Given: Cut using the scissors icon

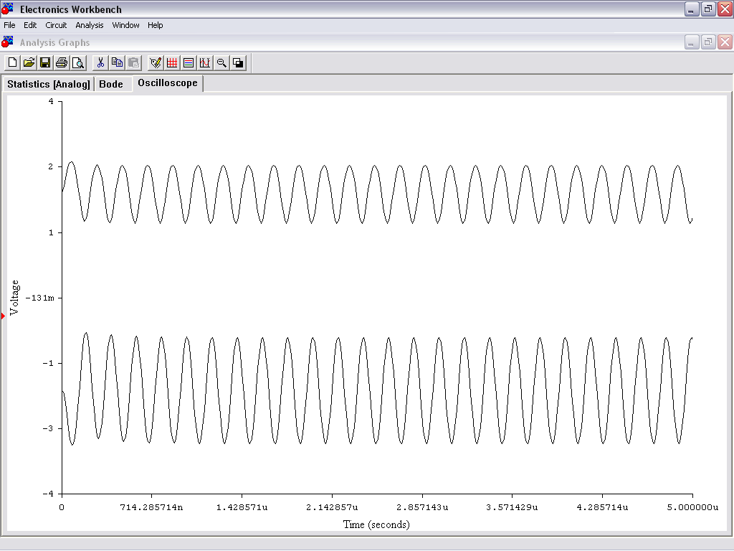Looking at the screenshot, I should [x=100, y=63].
